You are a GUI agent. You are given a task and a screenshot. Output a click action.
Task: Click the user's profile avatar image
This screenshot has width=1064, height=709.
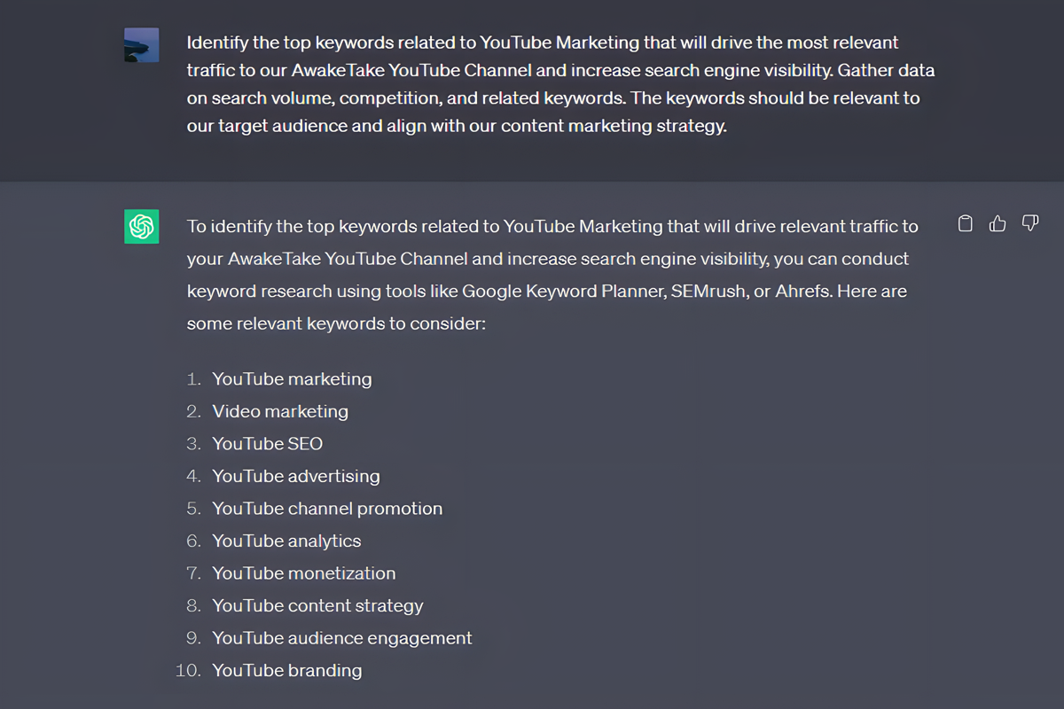pos(141,44)
